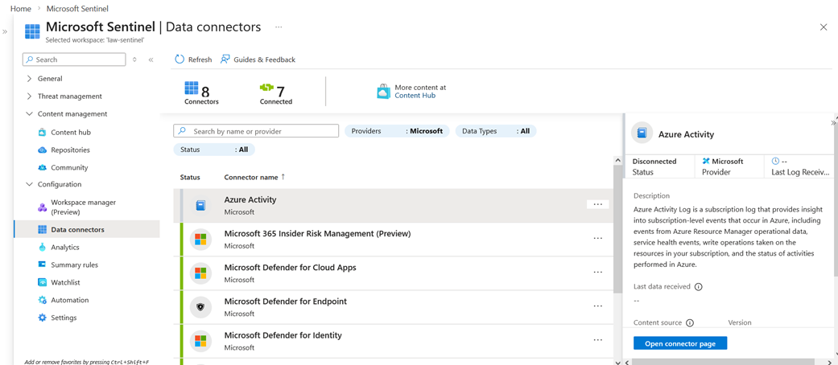Click Defender for Identity icon

(x=201, y=340)
